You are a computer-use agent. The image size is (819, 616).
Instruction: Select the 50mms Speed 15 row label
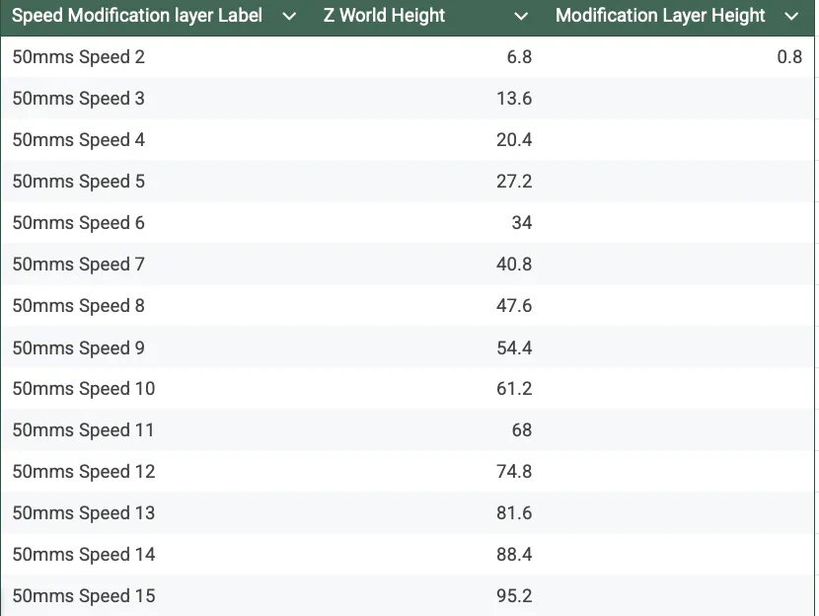[83, 595]
